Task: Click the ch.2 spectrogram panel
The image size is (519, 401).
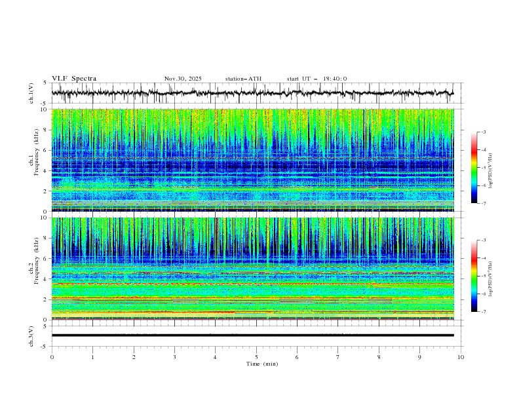Action: click(253, 269)
